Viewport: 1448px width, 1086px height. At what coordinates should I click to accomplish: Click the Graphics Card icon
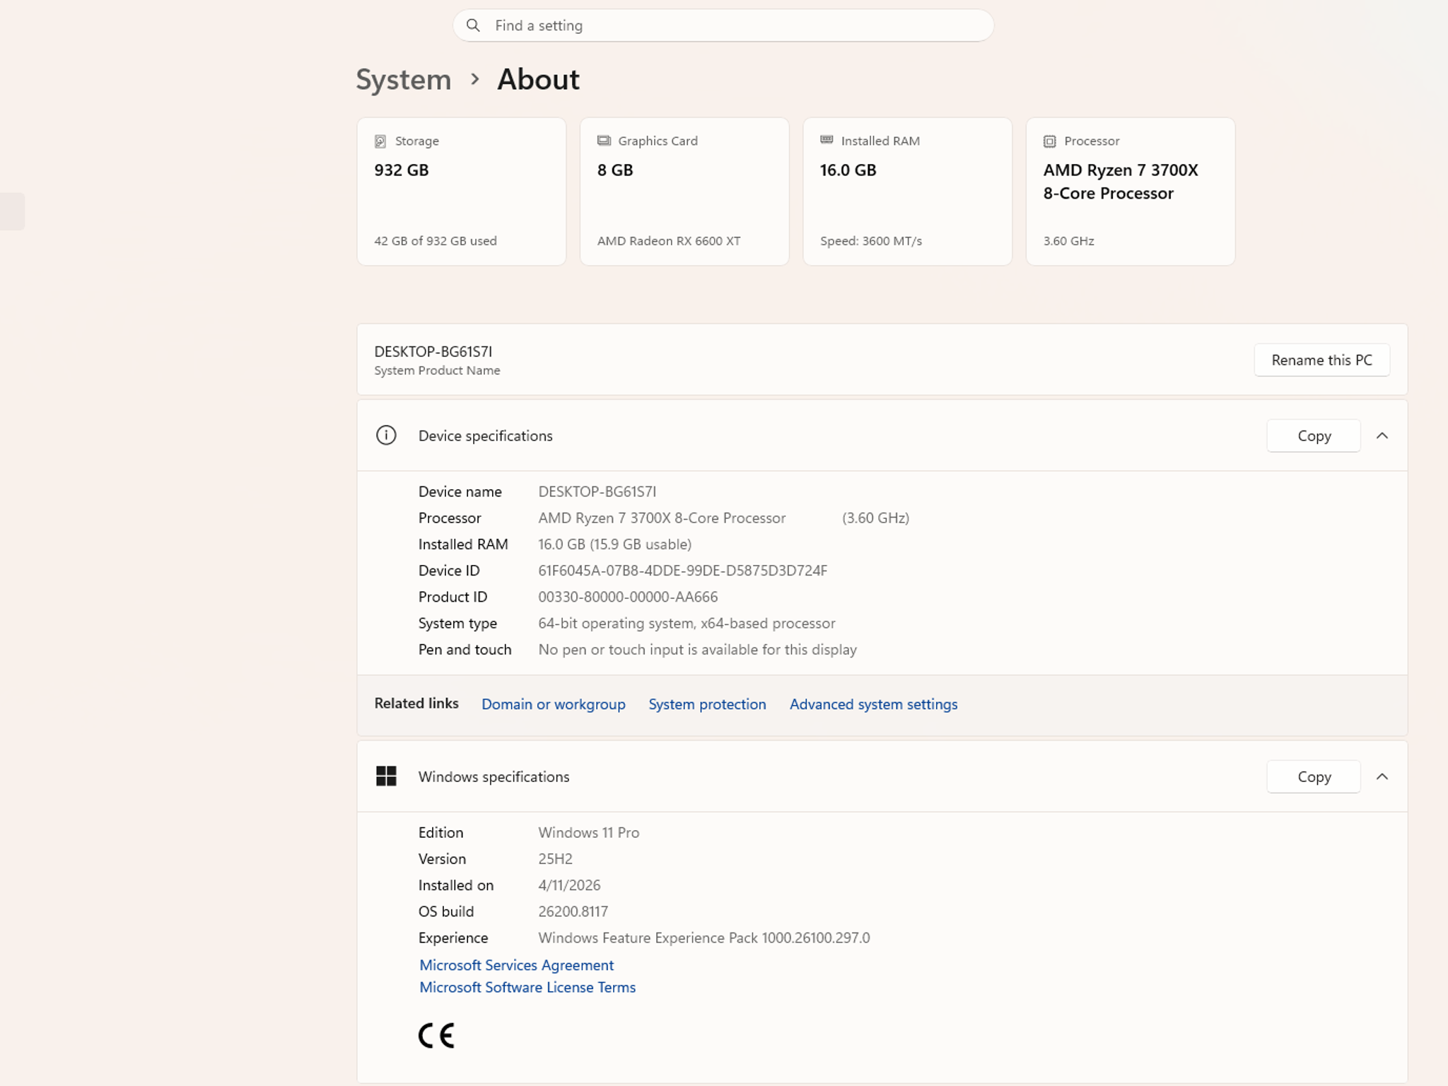(604, 141)
